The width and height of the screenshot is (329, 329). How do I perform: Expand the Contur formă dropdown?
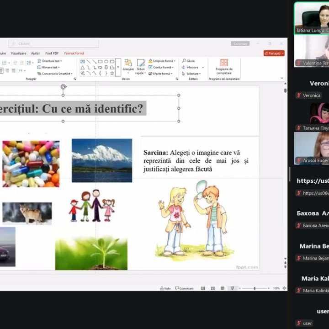point(162,67)
